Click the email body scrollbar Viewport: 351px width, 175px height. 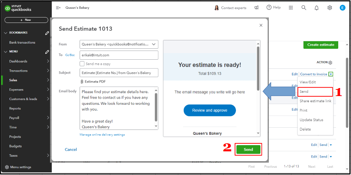click(156, 108)
